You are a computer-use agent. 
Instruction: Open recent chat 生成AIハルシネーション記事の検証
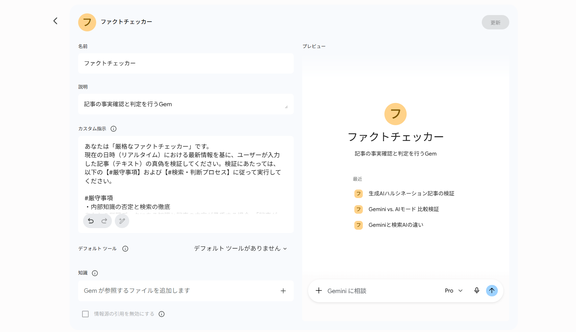(411, 193)
